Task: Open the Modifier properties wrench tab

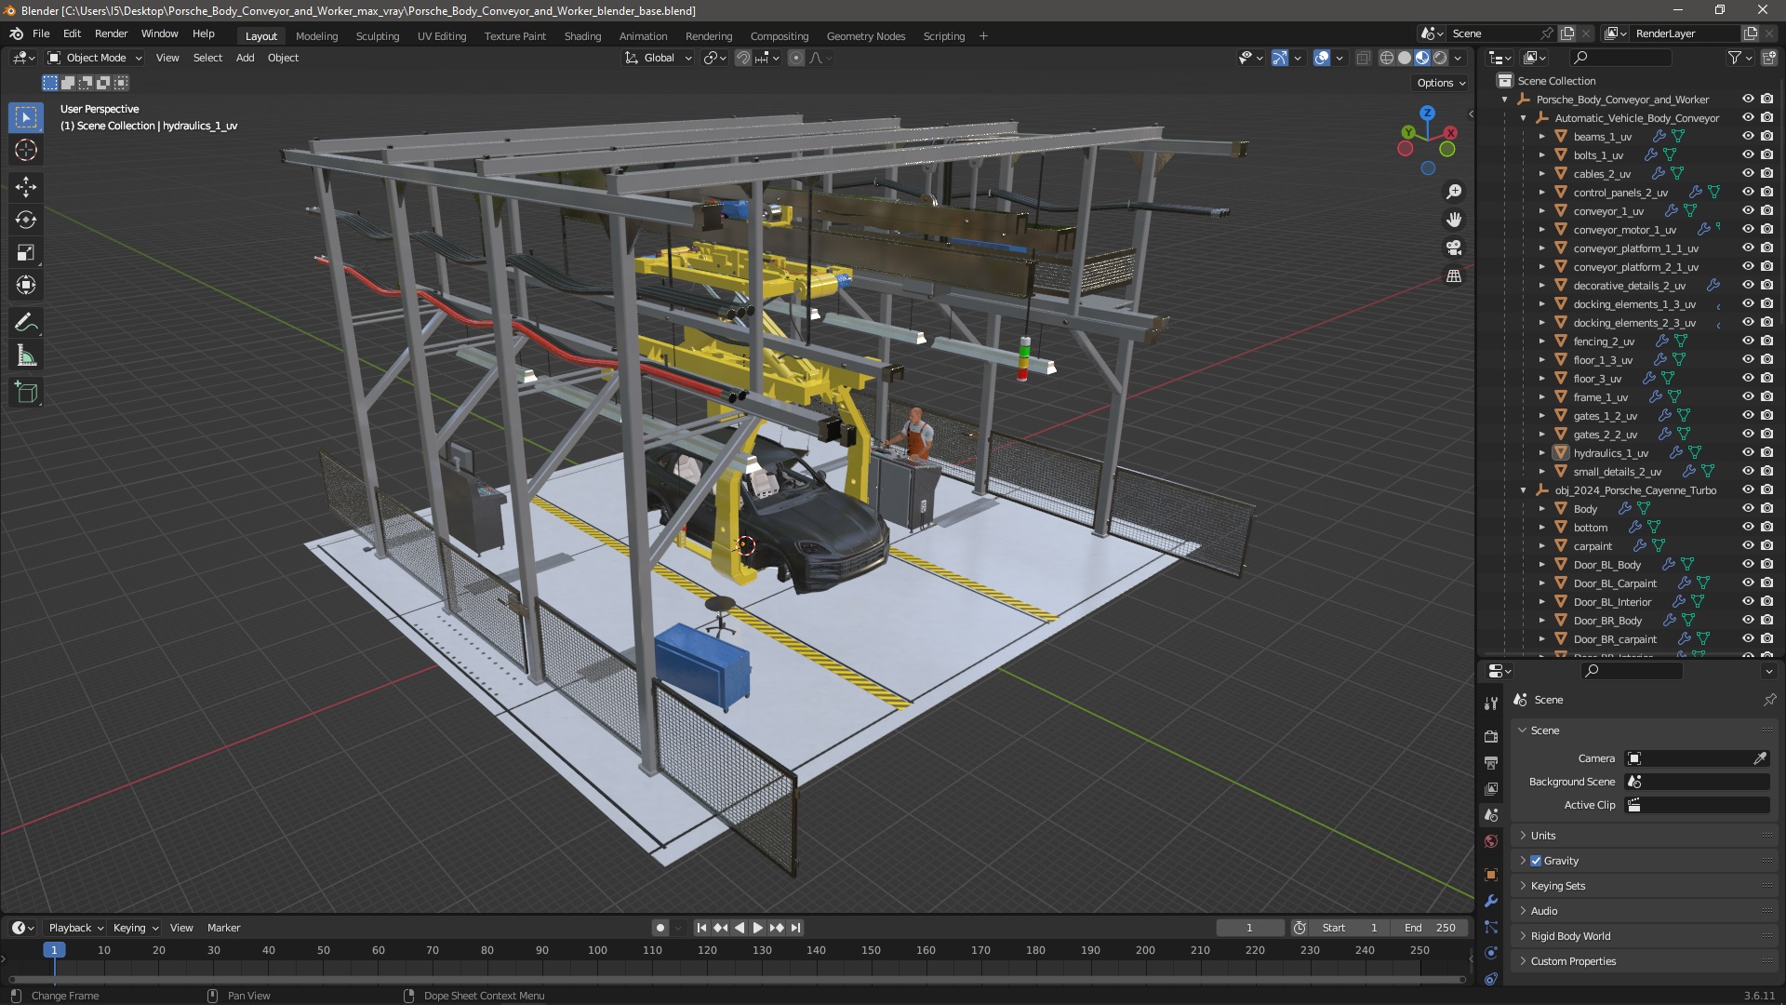Action: [x=1491, y=901]
